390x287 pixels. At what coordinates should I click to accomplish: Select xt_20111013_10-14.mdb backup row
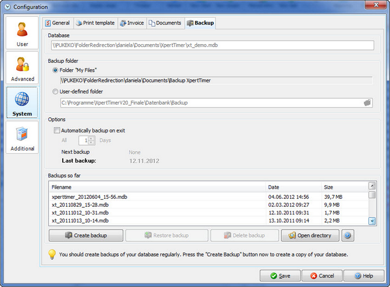(x=209, y=221)
